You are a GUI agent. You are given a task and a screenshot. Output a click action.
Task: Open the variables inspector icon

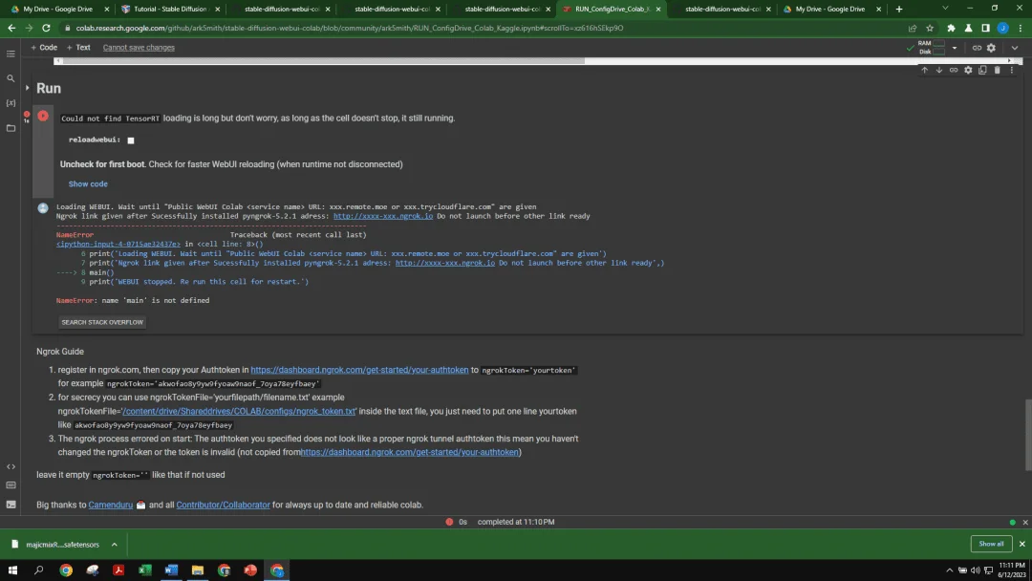[11, 103]
